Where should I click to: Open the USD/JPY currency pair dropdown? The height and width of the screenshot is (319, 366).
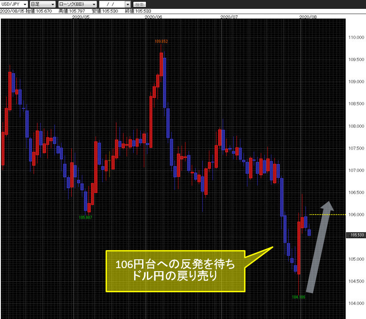[14, 4]
